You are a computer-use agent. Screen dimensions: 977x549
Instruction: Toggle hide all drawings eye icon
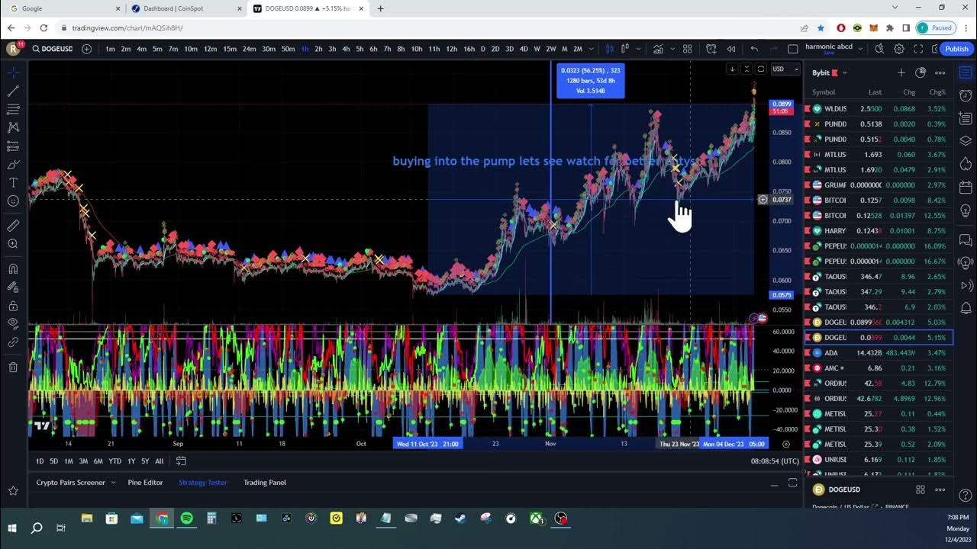[x=13, y=323]
